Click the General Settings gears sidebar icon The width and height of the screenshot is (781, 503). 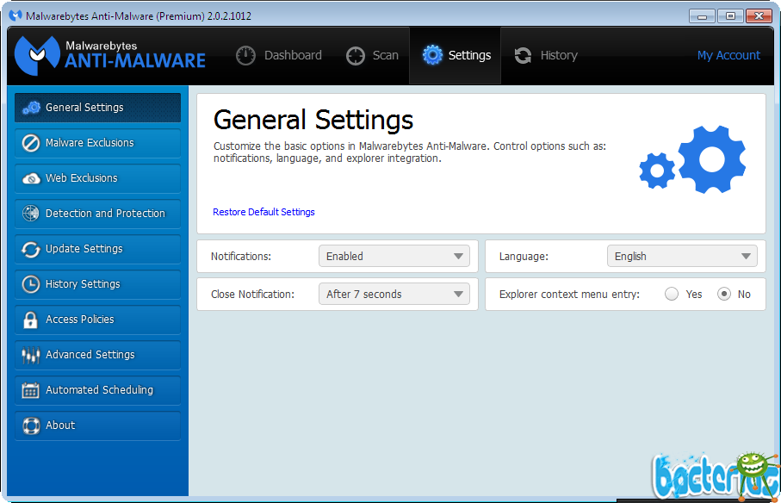pos(31,108)
